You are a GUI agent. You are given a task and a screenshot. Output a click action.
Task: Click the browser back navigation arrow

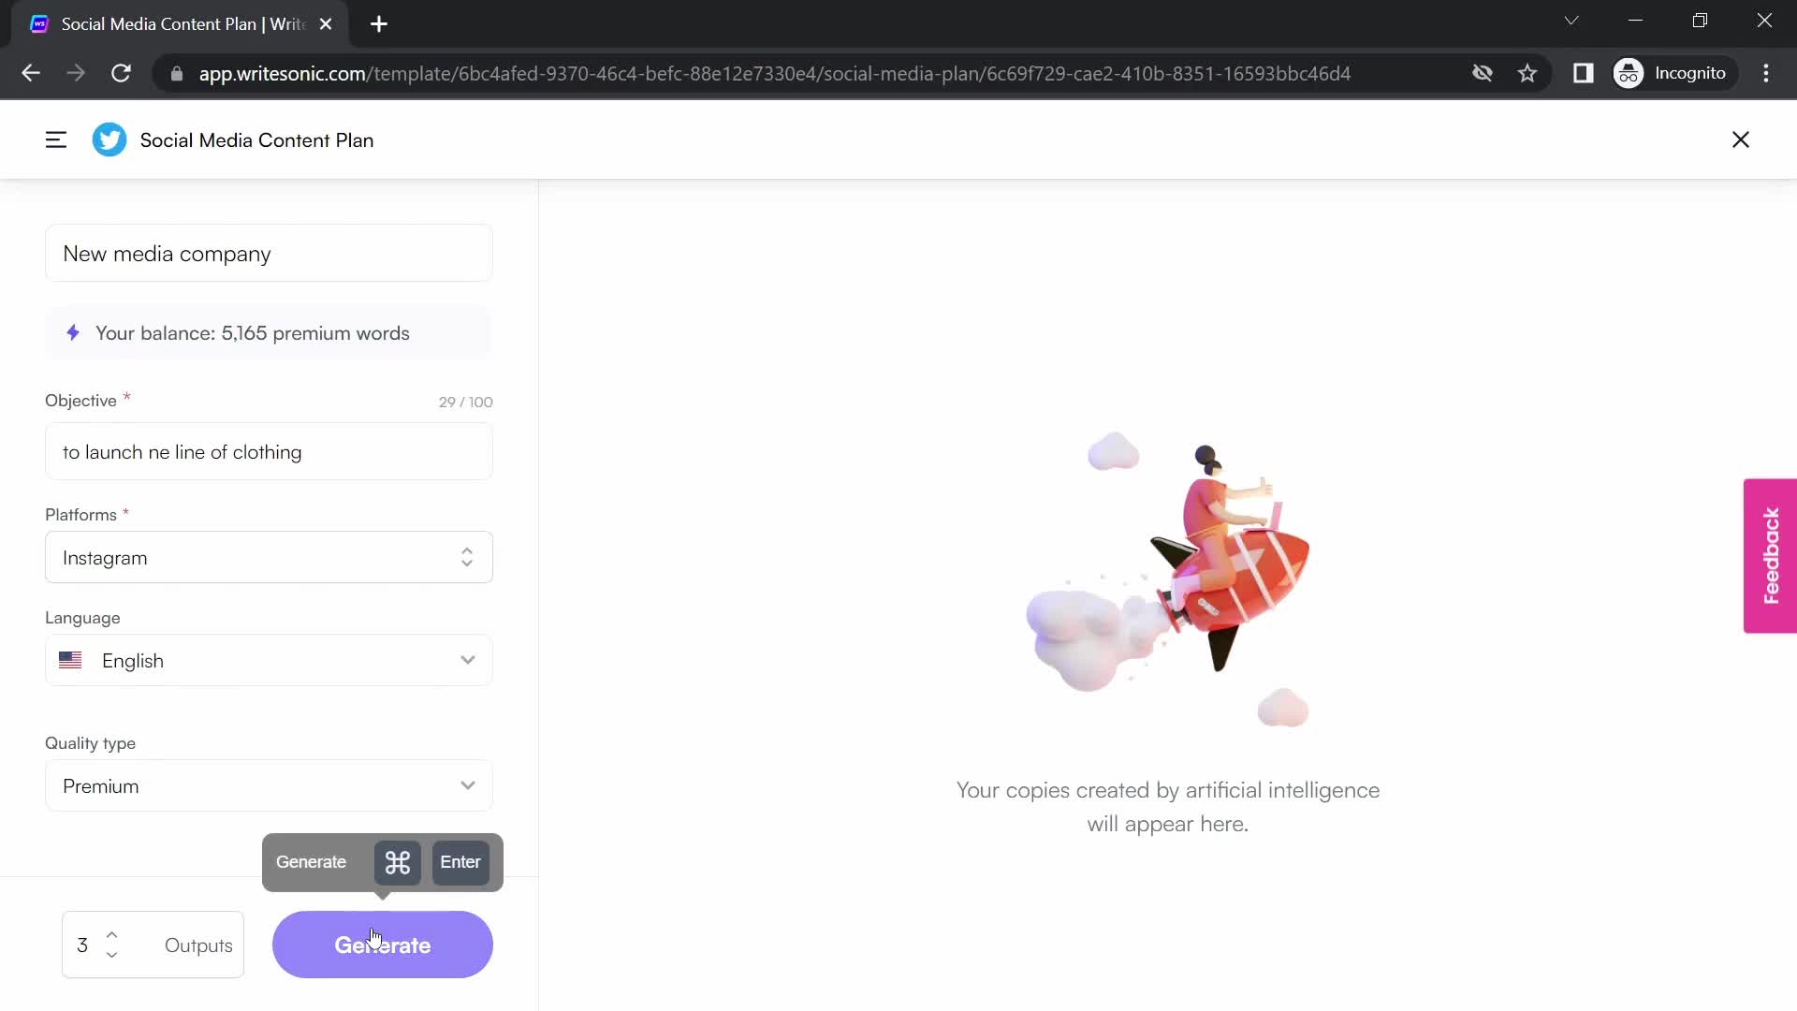[x=31, y=71]
